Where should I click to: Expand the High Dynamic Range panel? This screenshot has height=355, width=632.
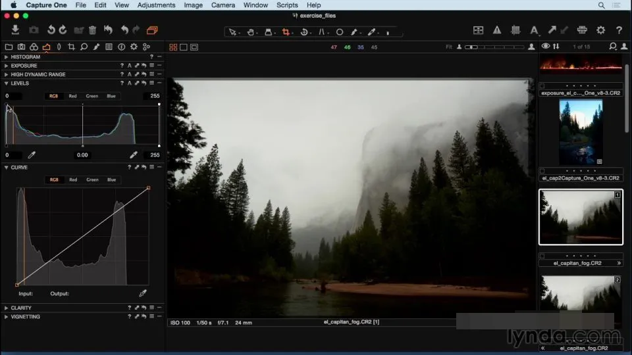[x=6, y=74]
